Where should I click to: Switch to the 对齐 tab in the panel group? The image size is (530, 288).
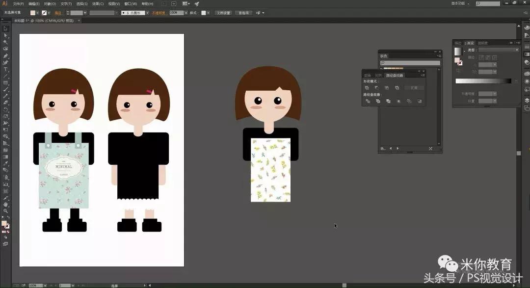tap(377, 76)
